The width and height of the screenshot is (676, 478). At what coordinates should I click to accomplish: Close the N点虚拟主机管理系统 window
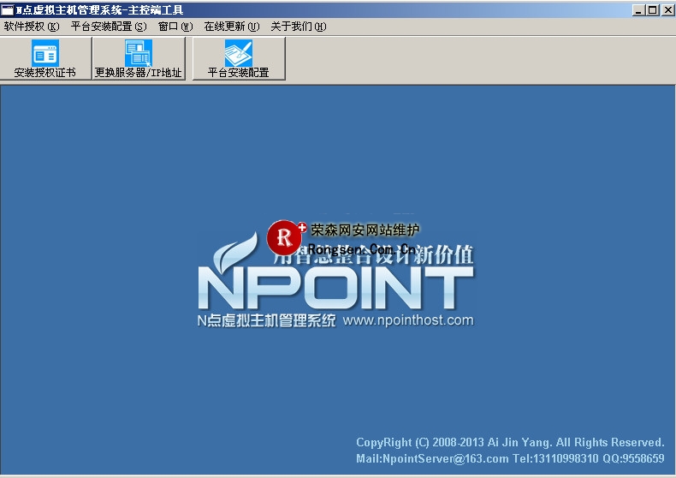click(x=667, y=9)
